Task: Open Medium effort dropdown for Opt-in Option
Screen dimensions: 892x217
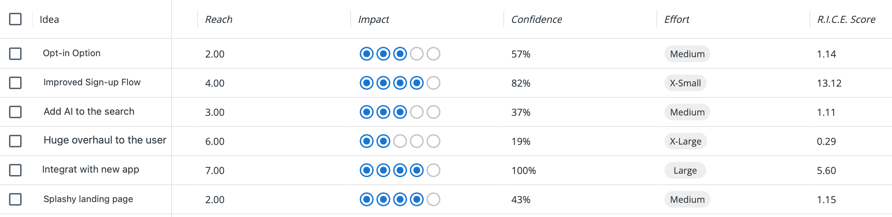Action: (687, 54)
